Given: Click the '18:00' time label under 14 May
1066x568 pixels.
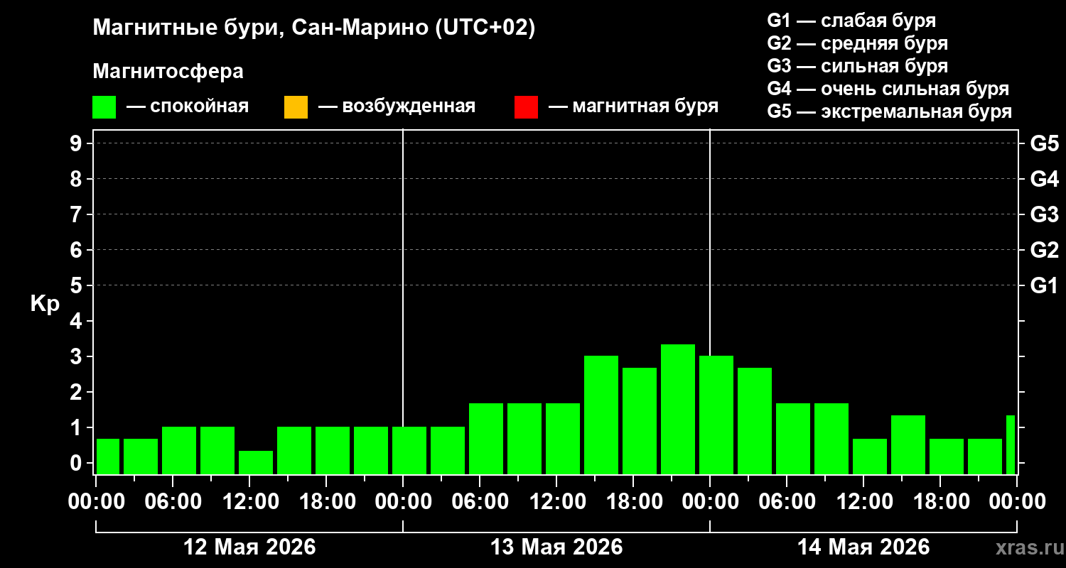Looking at the screenshot, I should [x=940, y=501].
